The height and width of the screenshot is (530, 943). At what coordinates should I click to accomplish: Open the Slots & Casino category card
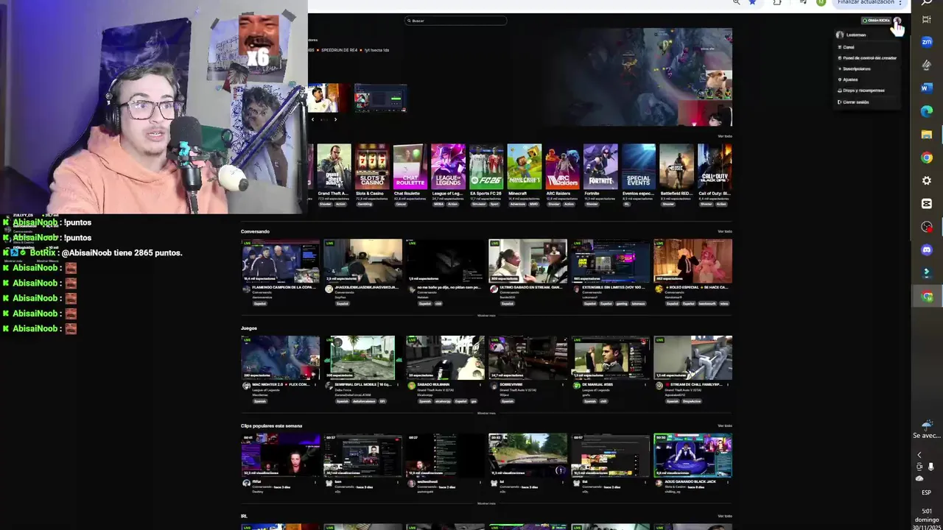point(372,167)
